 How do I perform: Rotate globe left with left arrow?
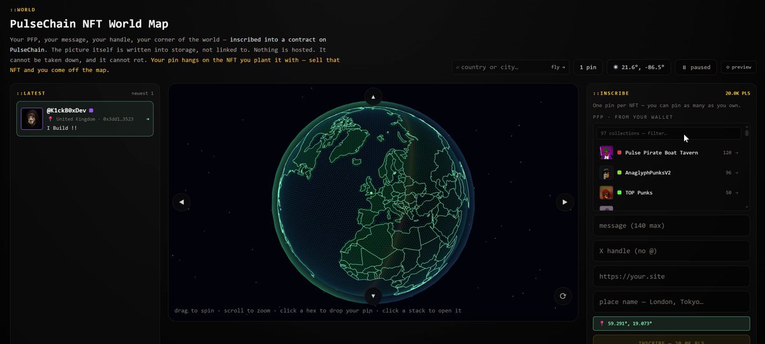(x=182, y=202)
